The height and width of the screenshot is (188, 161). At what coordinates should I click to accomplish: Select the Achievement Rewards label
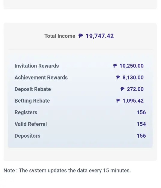41,77
